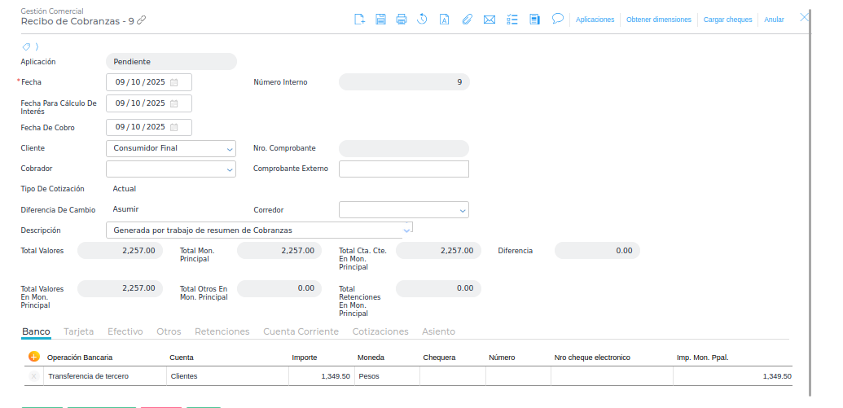Click the Cargar cheques link
Image resolution: width=843 pixels, height=408 pixels.
click(727, 19)
